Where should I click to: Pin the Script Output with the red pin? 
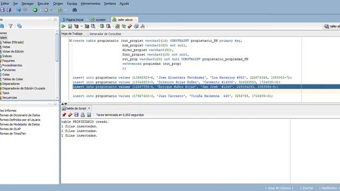coord(64,115)
